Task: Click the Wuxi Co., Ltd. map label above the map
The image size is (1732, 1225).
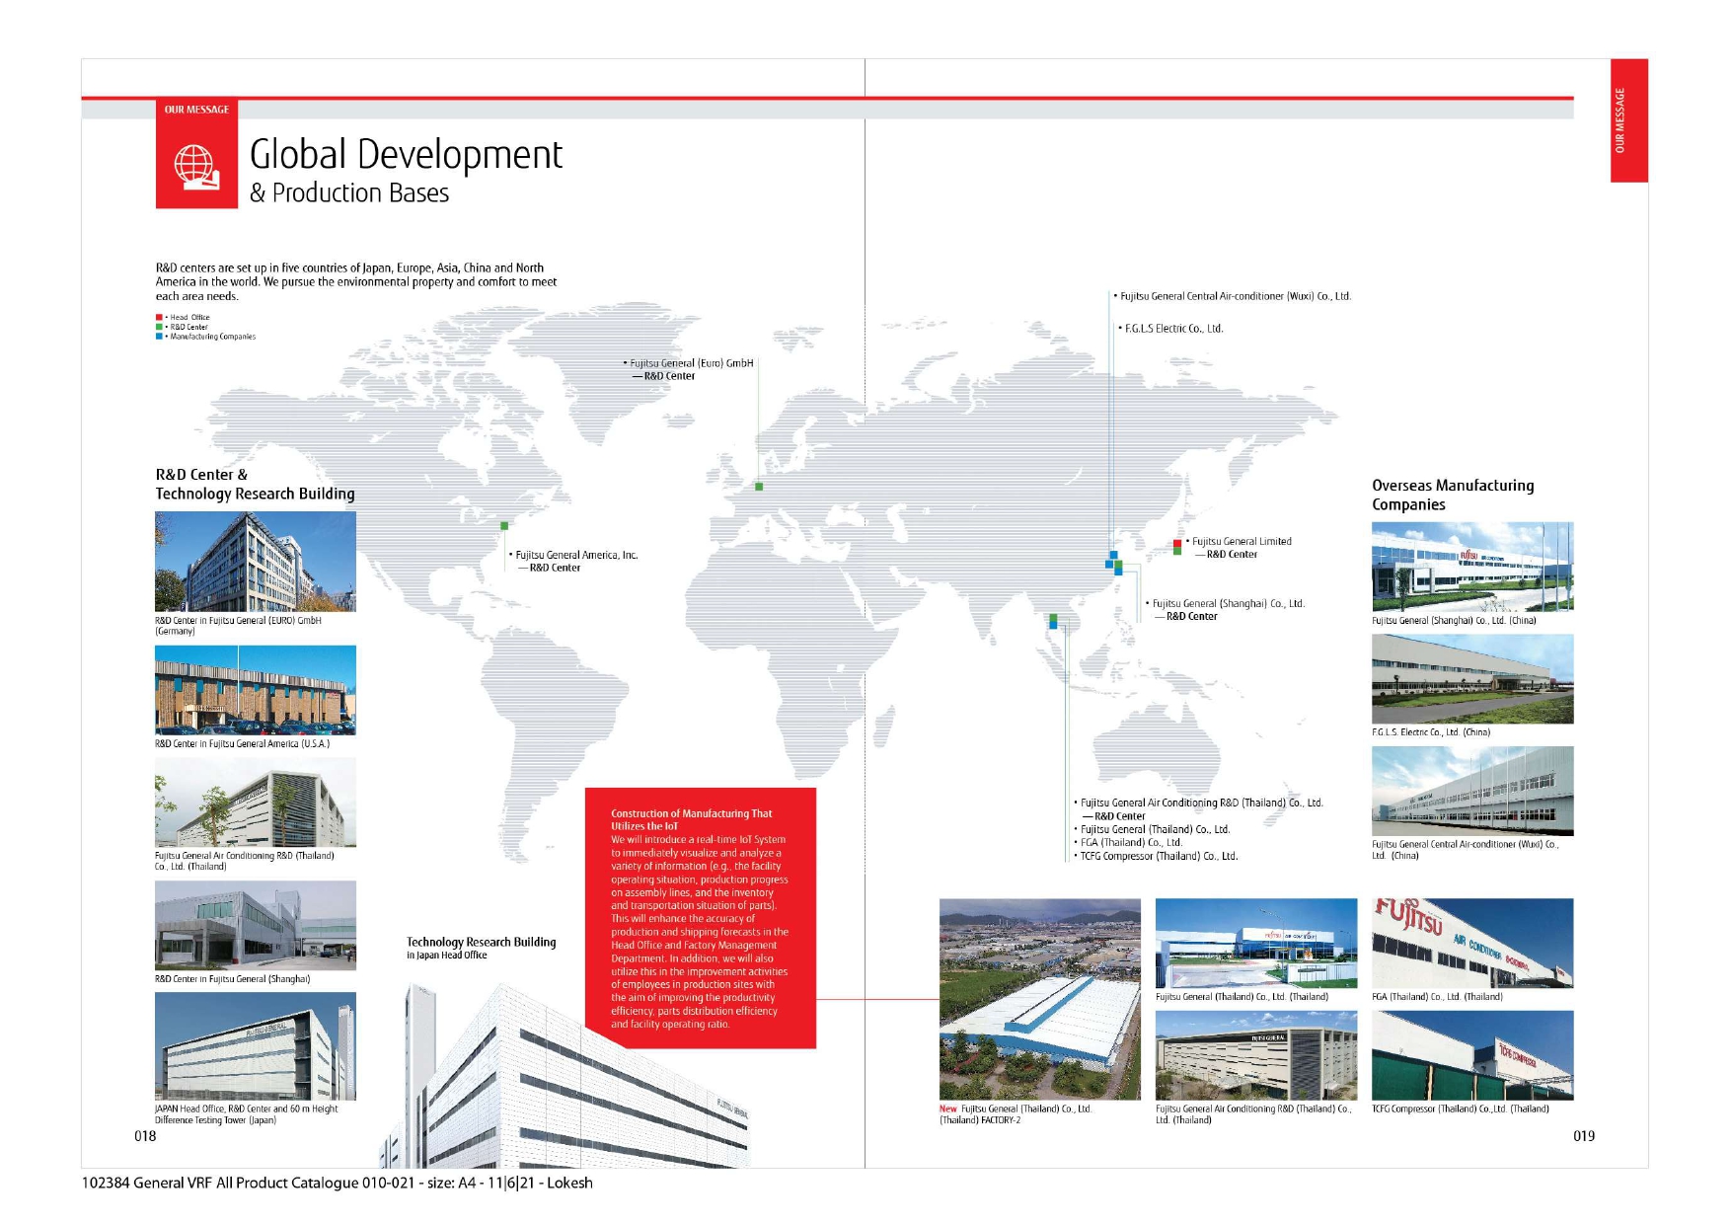Action: [x=1236, y=296]
